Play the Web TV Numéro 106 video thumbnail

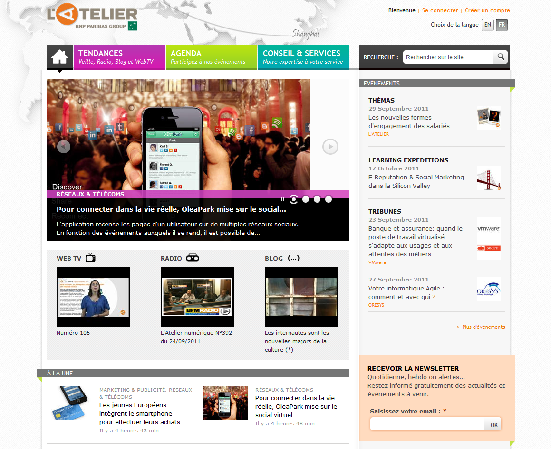(x=93, y=297)
